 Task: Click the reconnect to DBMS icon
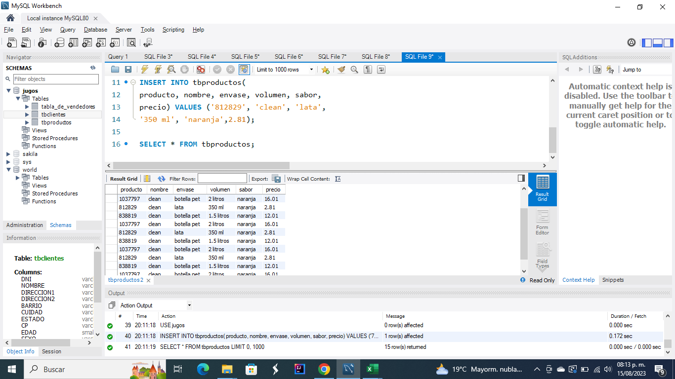coord(148,43)
